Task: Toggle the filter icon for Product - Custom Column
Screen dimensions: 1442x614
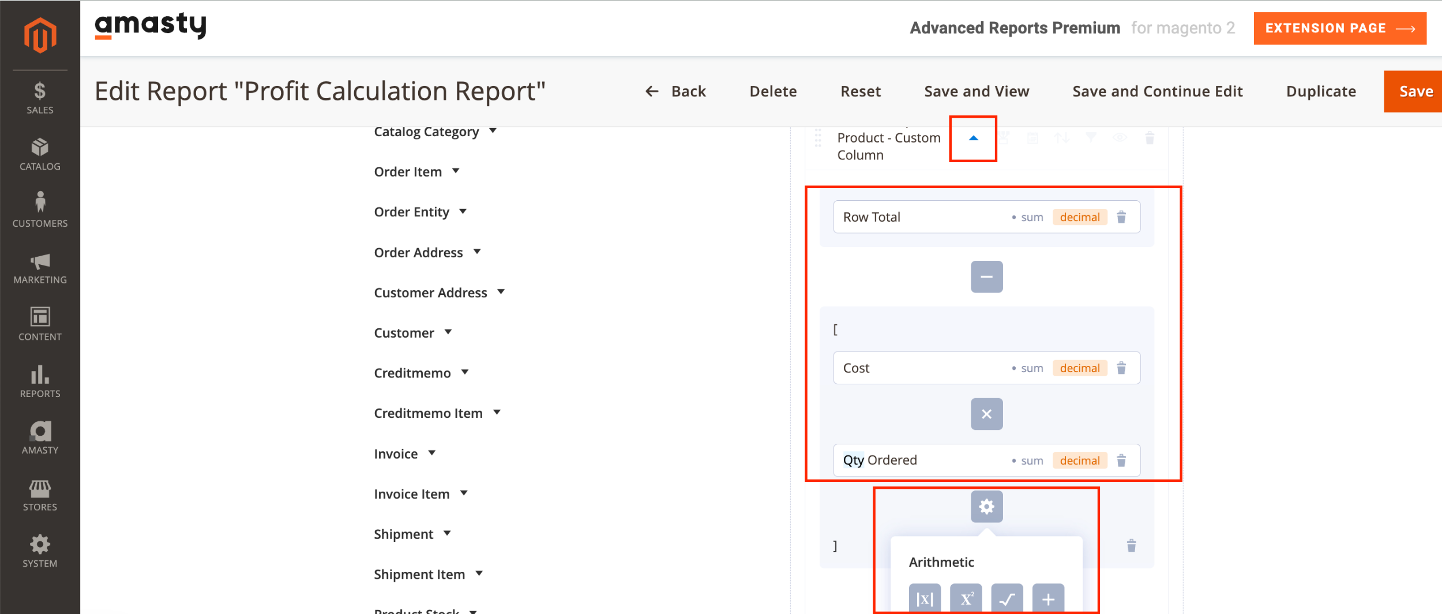Action: [1091, 138]
